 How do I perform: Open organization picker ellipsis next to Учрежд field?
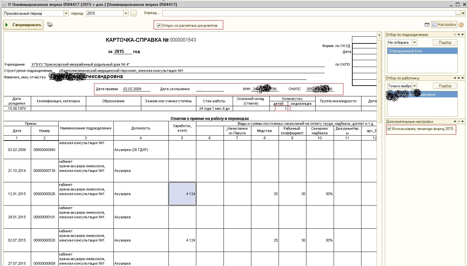point(458,13)
